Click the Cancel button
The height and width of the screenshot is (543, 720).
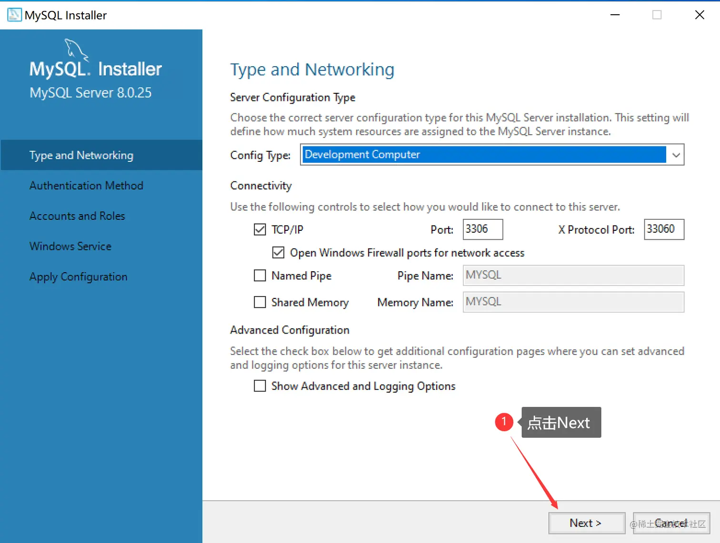click(671, 523)
